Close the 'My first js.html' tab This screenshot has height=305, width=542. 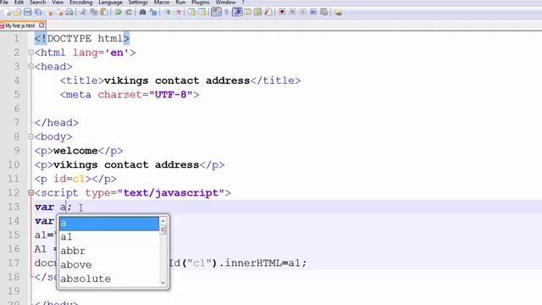41,25
